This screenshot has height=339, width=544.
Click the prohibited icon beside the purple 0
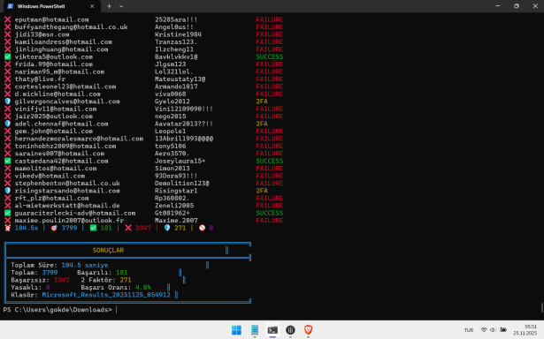(x=202, y=228)
